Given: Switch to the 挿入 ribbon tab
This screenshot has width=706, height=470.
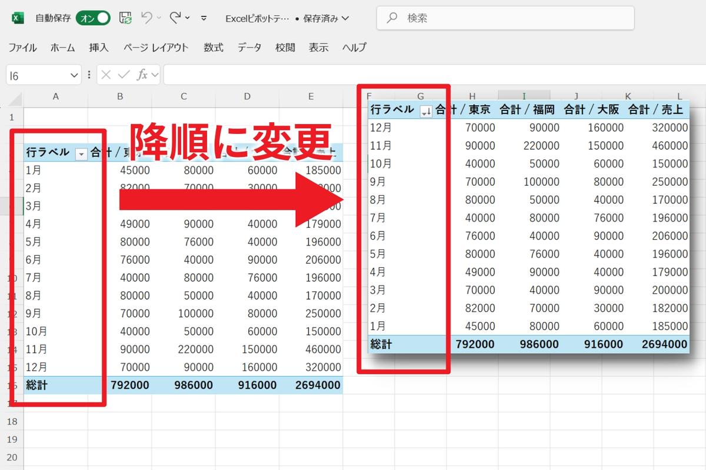Looking at the screenshot, I should coord(98,48).
